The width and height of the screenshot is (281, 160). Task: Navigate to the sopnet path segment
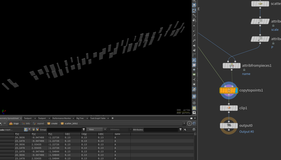[x=40, y=123]
